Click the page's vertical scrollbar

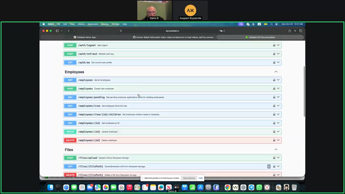click(304, 92)
